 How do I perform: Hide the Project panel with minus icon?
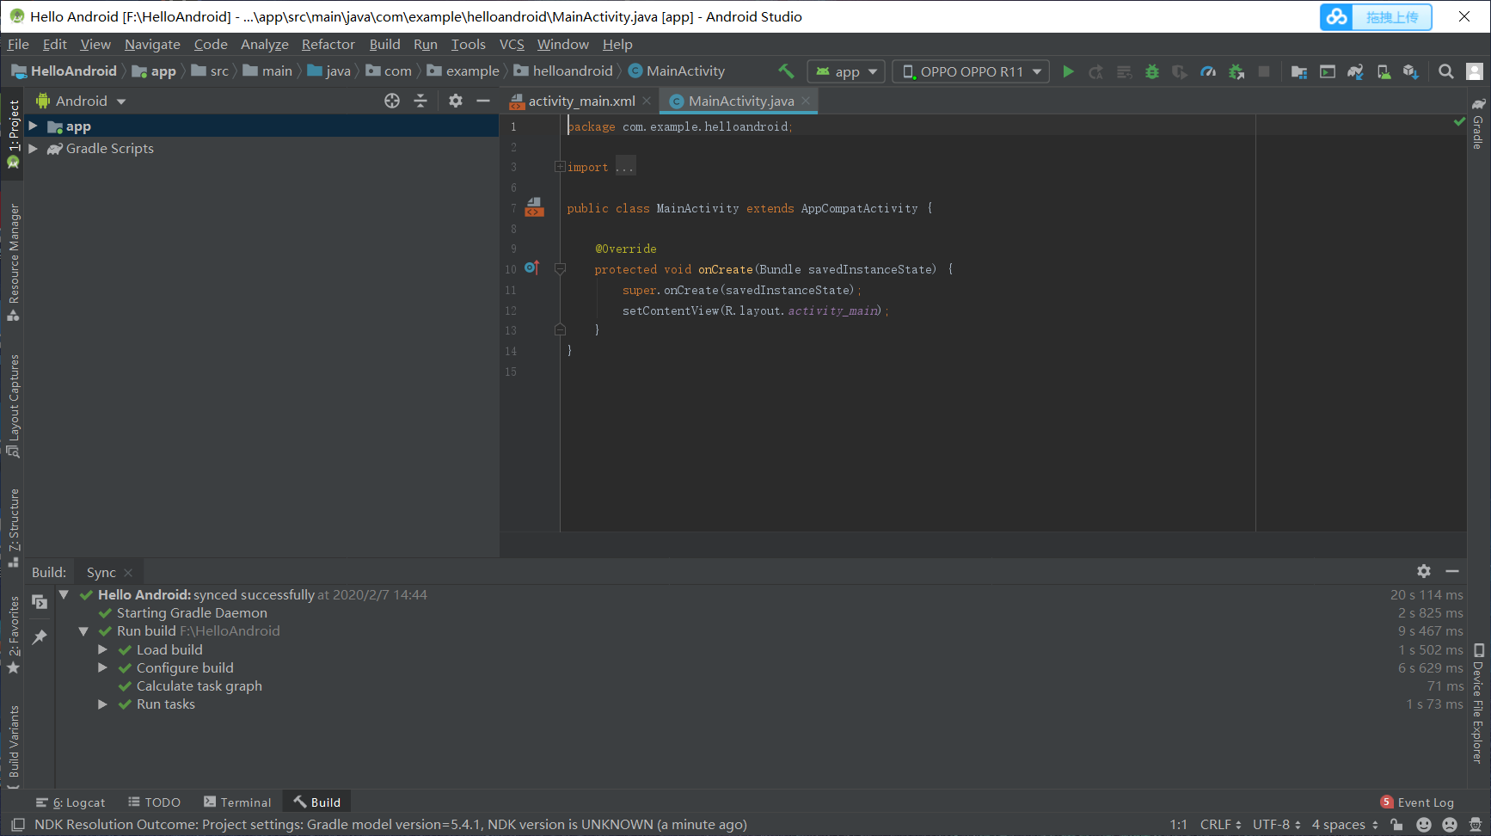[x=483, y=101]
